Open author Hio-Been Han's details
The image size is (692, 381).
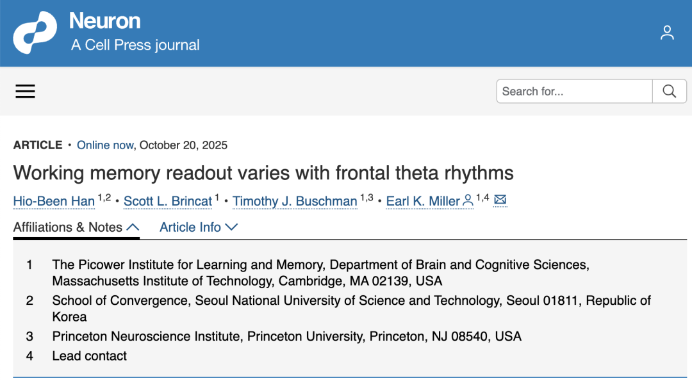coord(54,201)
